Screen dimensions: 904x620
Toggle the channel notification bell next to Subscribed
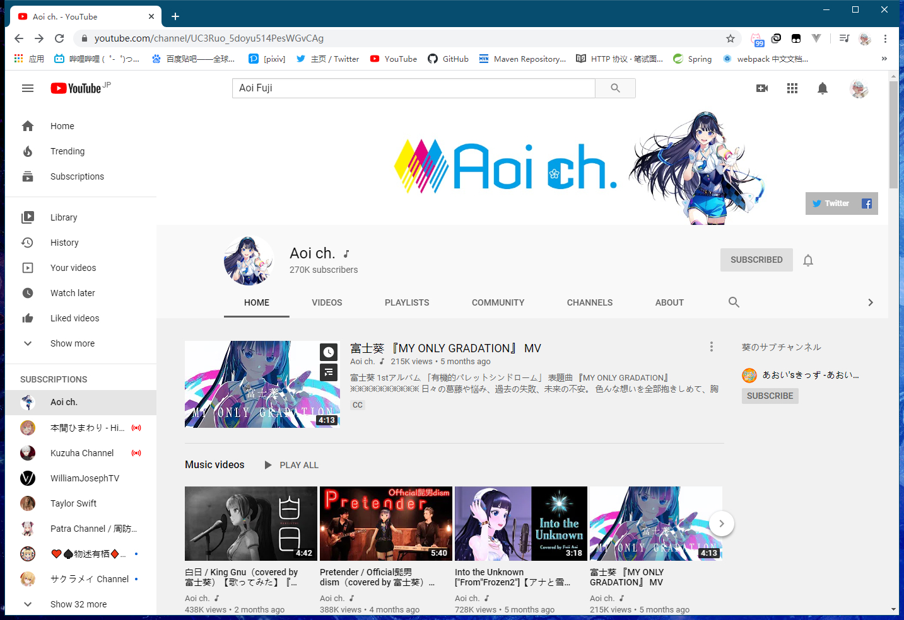pos(808,260)
